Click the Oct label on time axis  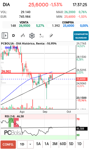(69, 112)
